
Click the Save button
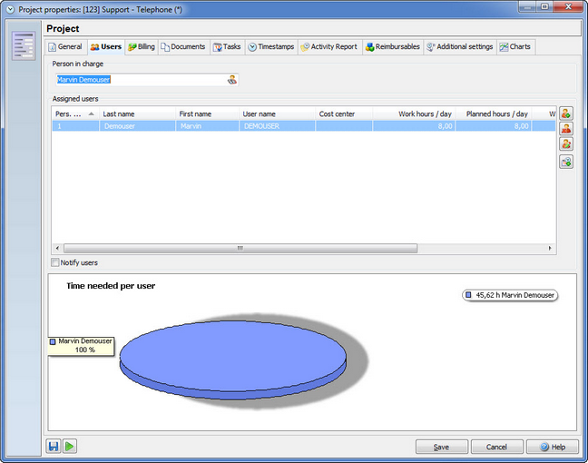pyautogui.click(x=441, y=447)
